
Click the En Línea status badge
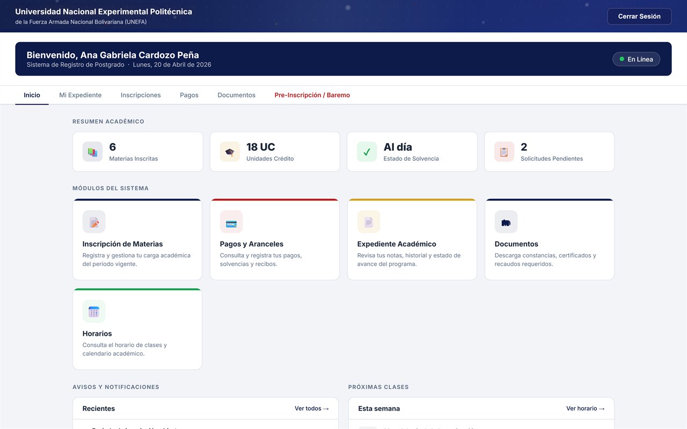tap(636, 59)
